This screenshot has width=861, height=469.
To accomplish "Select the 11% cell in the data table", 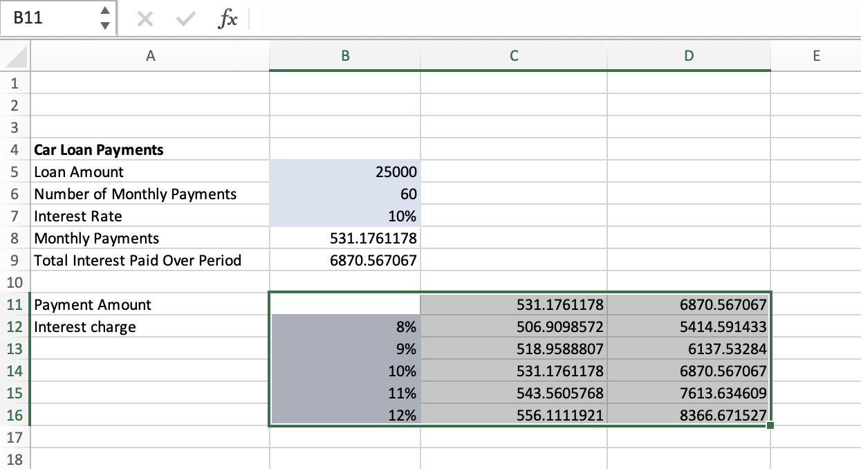I will pos(344,393).
